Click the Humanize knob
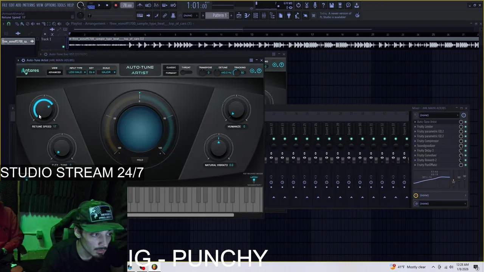 pos(236,109)
